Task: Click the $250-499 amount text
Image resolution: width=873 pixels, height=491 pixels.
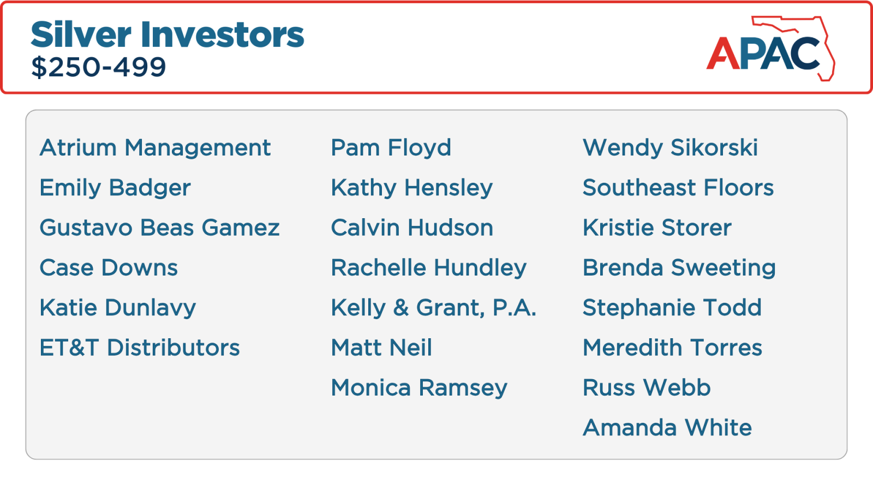Action: (99, 68)
